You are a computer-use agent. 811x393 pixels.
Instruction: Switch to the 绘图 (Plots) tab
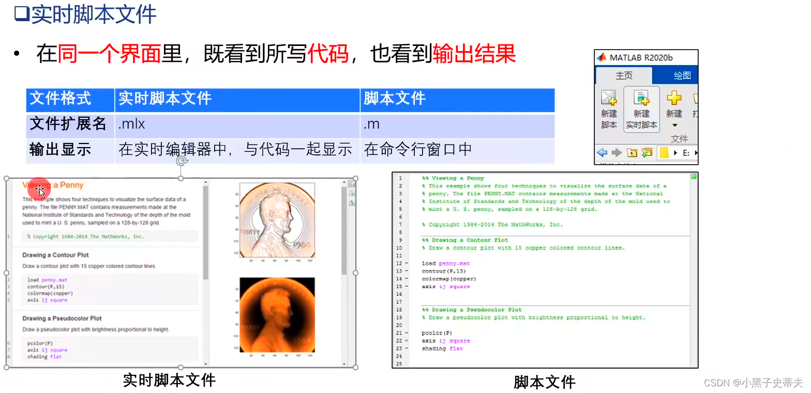(x=682, y=75)
